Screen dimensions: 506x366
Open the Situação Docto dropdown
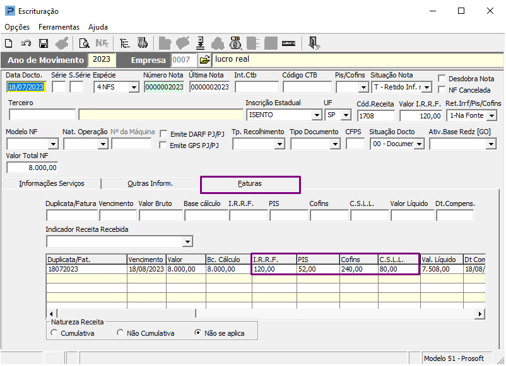419,144
